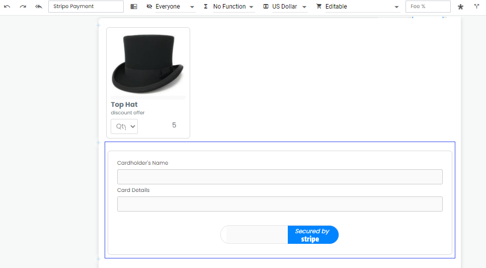Click the plus add icon above the payment block

coord(99,143)
